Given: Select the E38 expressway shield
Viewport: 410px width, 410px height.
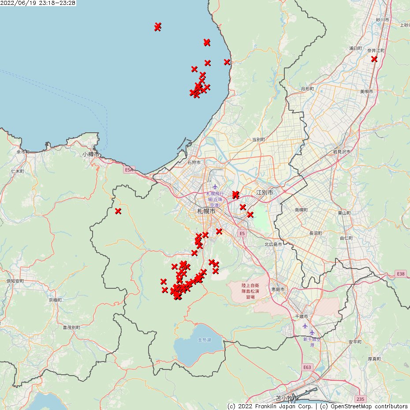Looking at the screenshot, I should (x=401, y=274).
